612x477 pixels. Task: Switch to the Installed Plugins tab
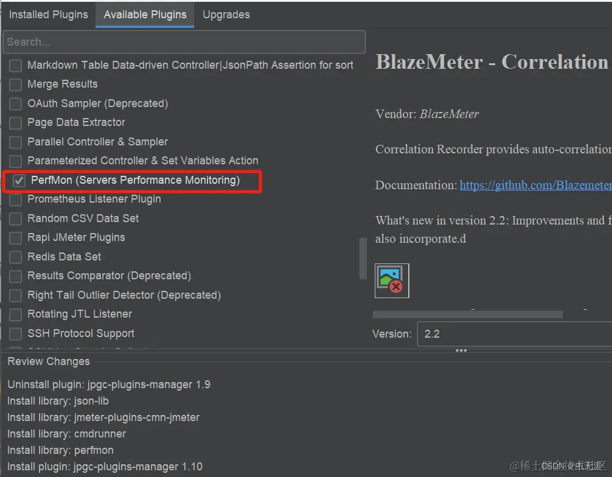coord(49,15)
